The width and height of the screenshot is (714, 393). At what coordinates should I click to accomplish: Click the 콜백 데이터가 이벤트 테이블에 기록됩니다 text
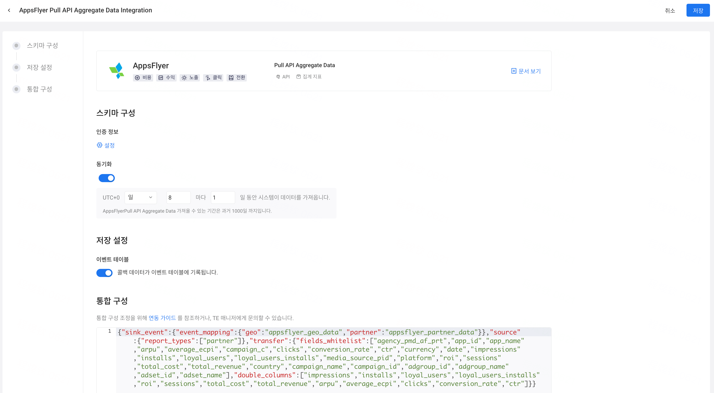pyautogui.click(x=168, y=272)
